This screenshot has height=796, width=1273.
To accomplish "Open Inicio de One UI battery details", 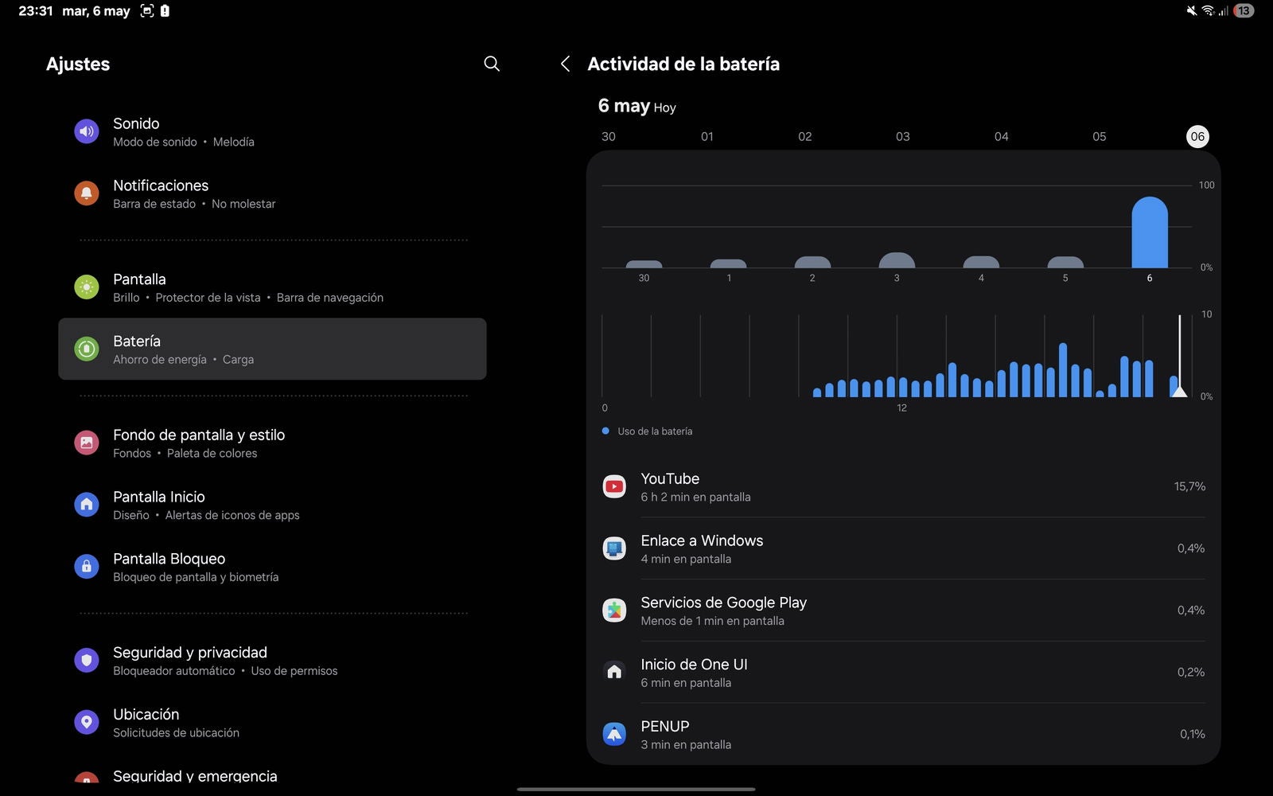I will (903, 673).
